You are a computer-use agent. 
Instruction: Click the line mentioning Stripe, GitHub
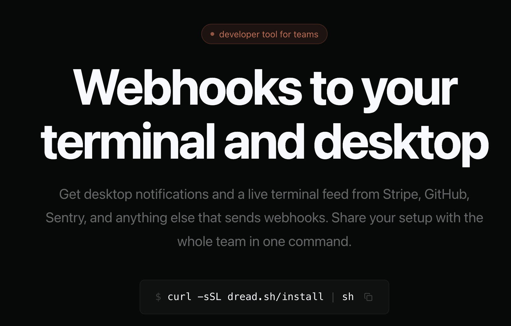click(264, 194)
